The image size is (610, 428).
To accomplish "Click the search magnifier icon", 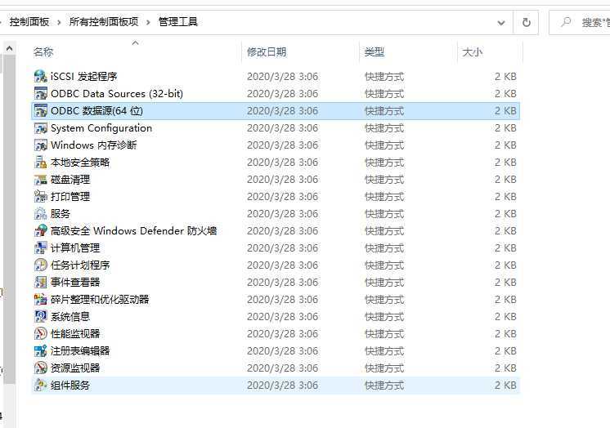I will click(566, 22).
